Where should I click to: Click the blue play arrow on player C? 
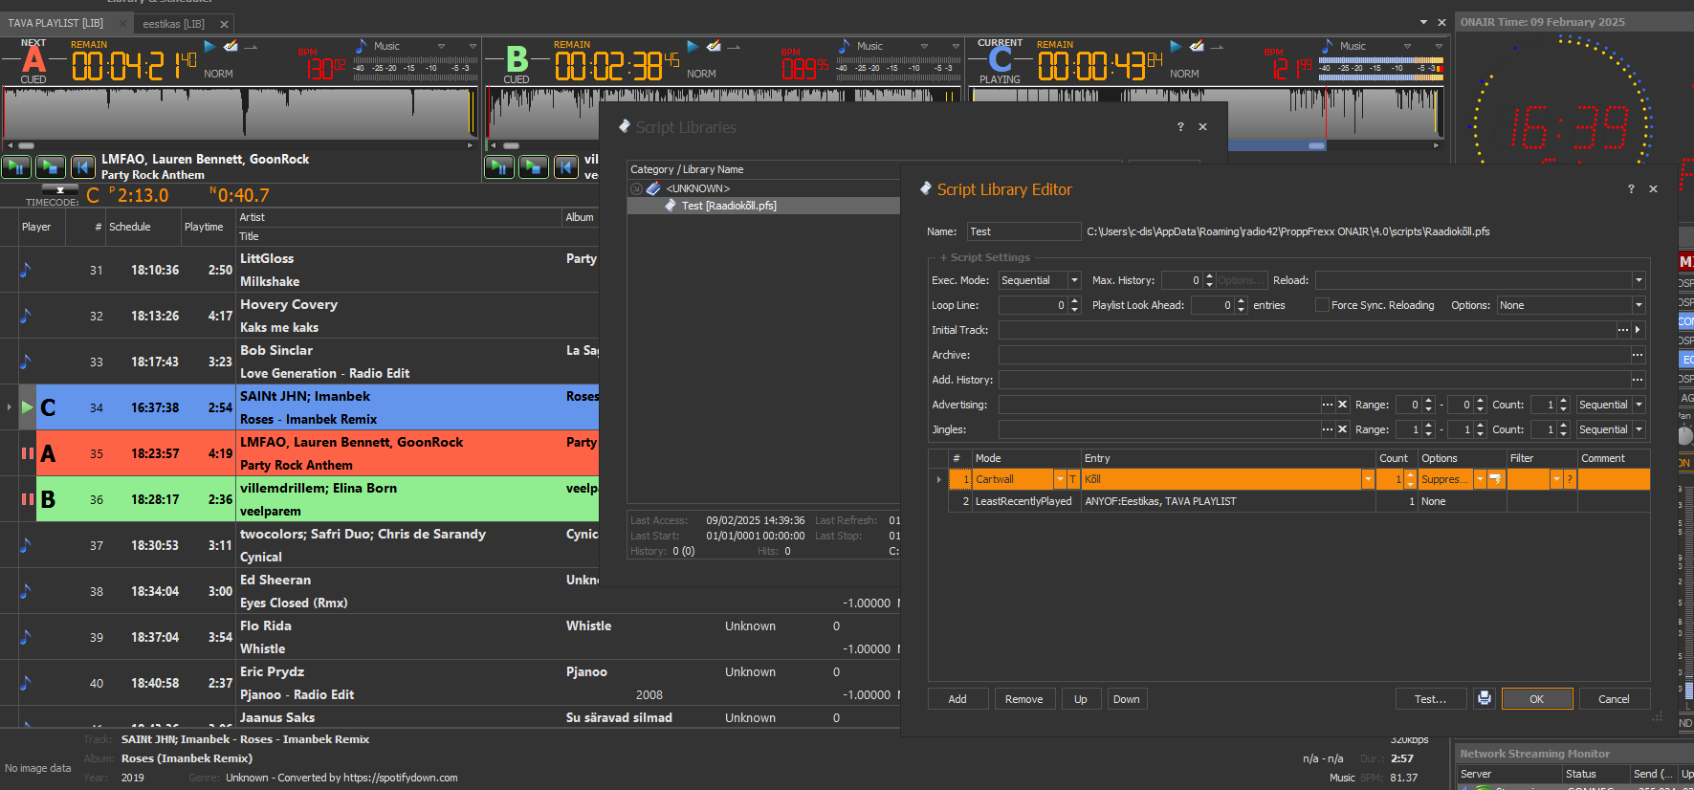coord(1176,46)
